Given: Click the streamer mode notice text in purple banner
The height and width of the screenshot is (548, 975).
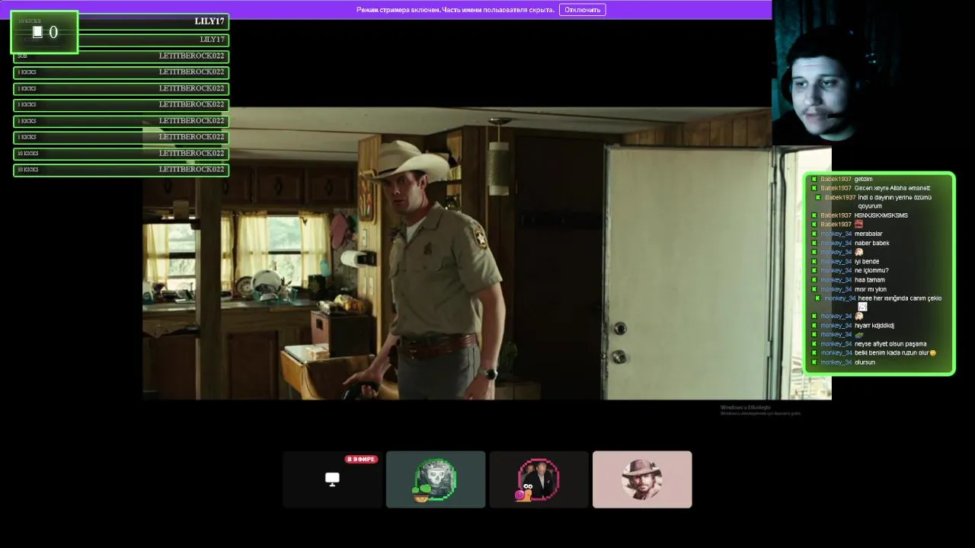Looking at the screenshot, I should coord(455,10).
